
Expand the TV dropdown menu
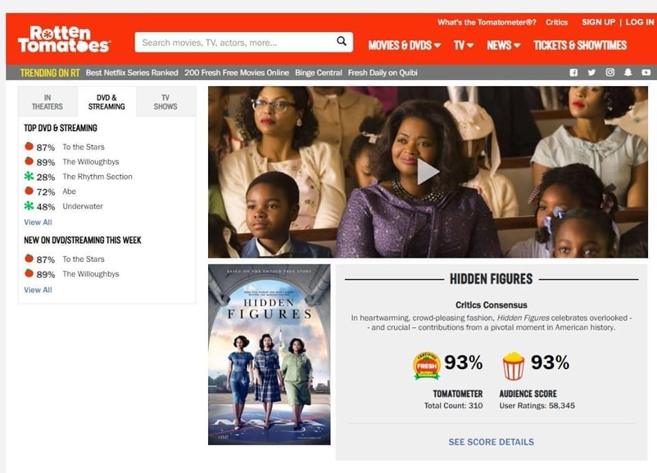coord(463,45)
